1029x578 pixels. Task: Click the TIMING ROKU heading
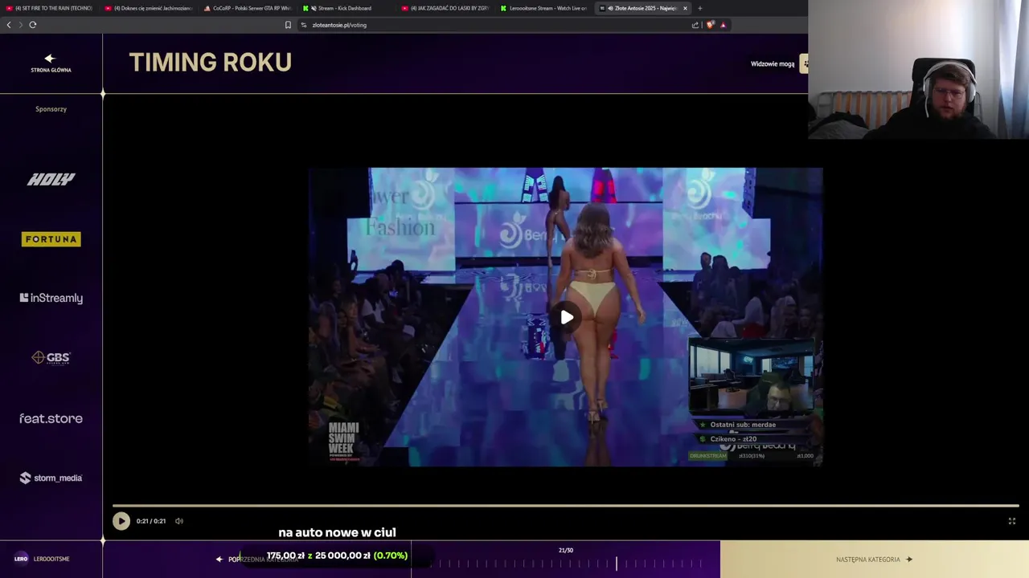pyautogui.click(x=211, y=63)
